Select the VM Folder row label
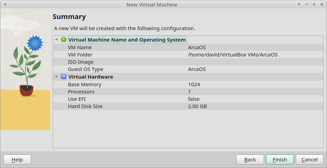The height and width of the screenshot is (168, 327). pyautogui.click(x=80, y=55)
